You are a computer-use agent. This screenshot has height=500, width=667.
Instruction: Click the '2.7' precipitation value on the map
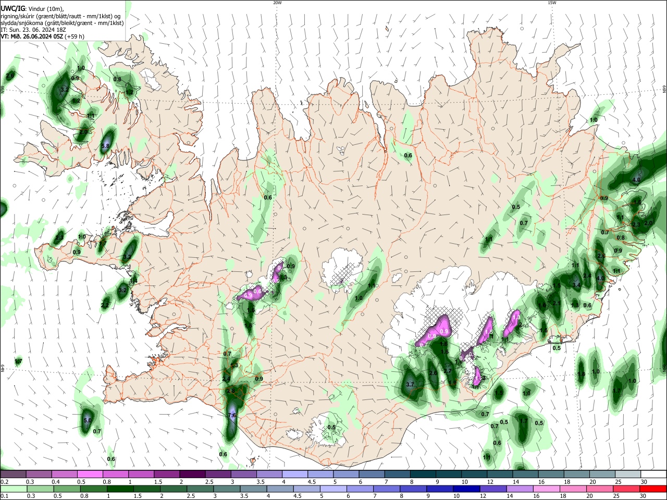point(447,371)
